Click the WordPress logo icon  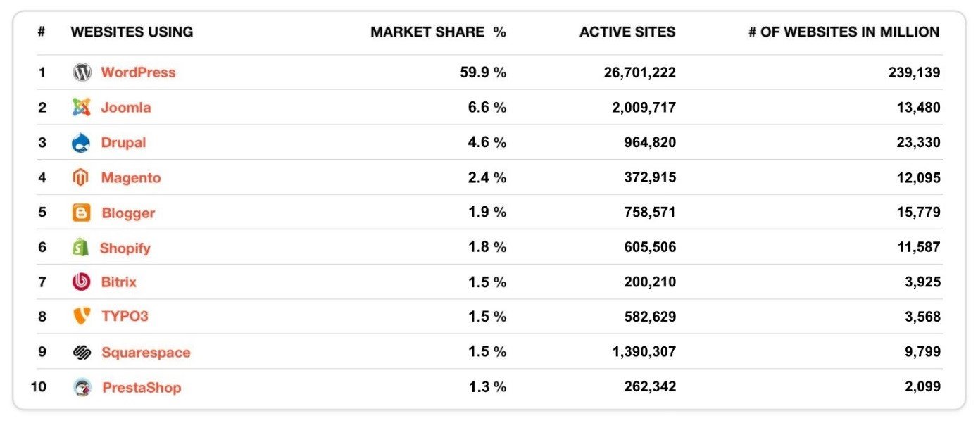(x=82, y=72)
